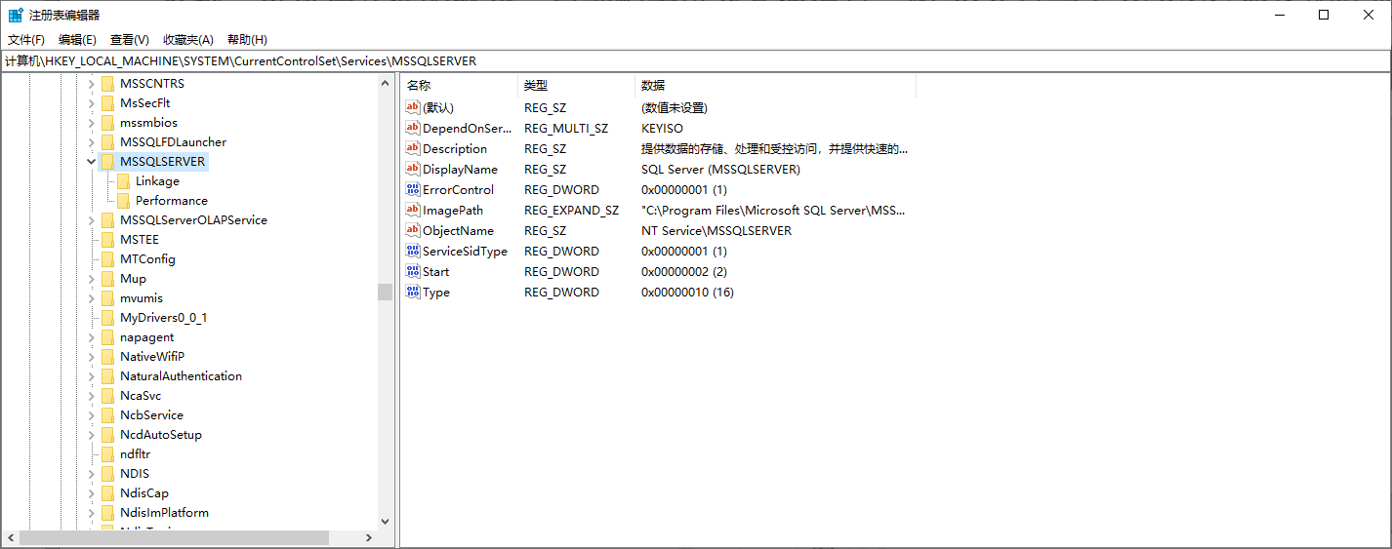Expand the MSSQLServerOLAPService key
The width and height of the screenshot is (1392, 549).
92,220
